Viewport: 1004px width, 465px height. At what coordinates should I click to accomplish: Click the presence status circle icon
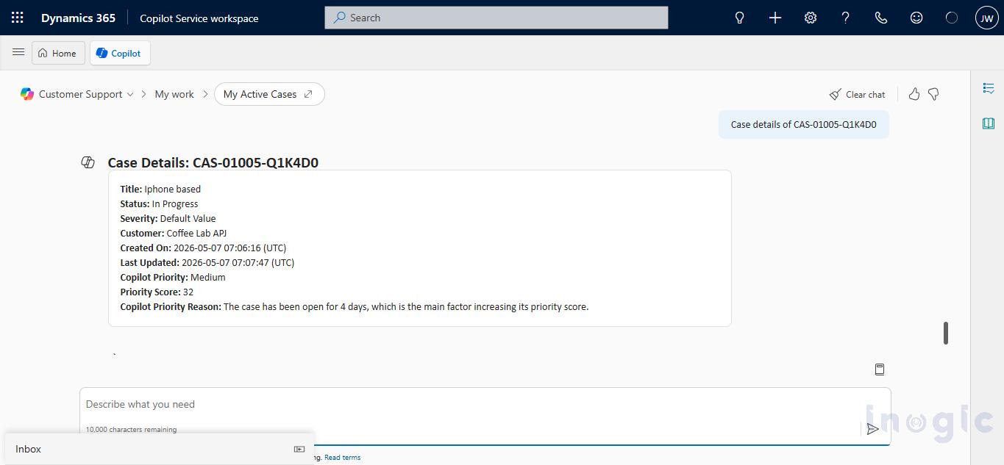[x=952, y=18]
